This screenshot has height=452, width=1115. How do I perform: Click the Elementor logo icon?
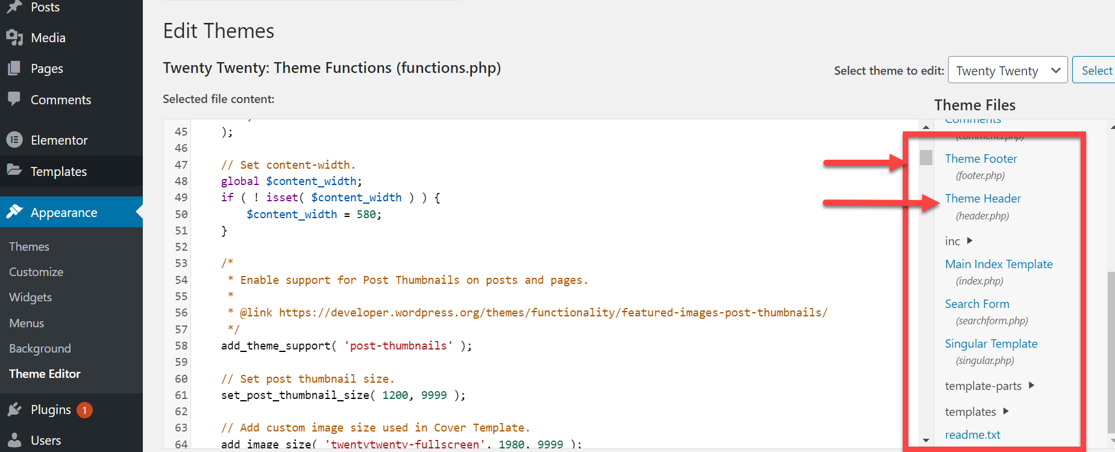pos(14,140)
